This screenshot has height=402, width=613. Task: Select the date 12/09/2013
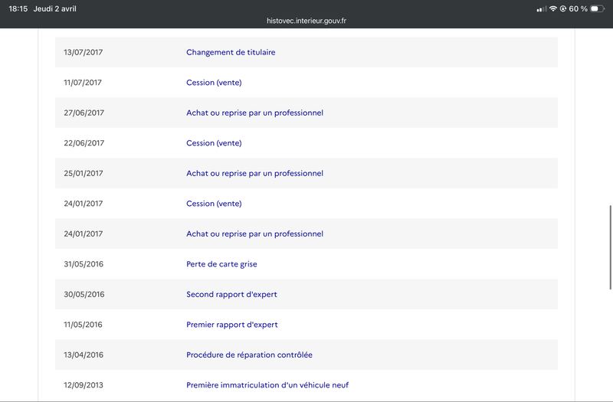click(84, 385)
